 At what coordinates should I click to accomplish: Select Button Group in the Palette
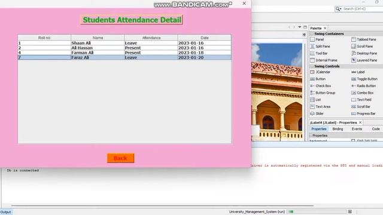[323, 93]
